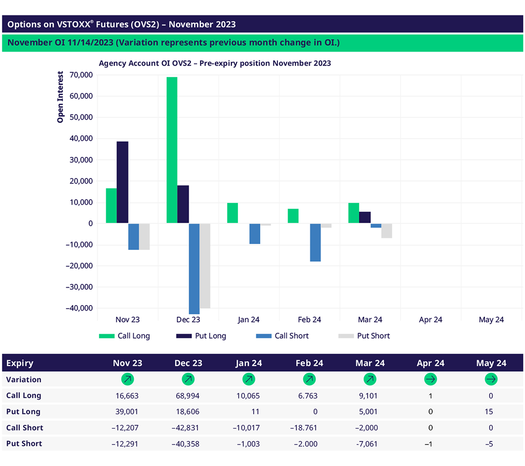This screenshot has width=525, height=466.
Task: Select the Dec 23 table column header
Action: pyautogui.click(x=188, y=363)
